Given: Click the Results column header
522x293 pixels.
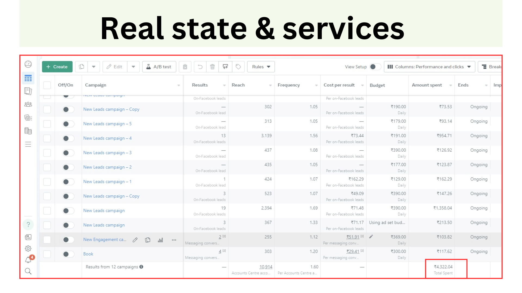Looking at the screenshot, I should point(200,85).
